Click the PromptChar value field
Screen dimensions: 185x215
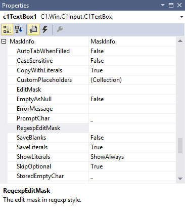click(x=132, y=118)
